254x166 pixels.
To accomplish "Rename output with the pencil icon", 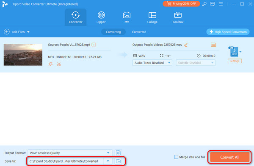I will tap(186, 45).
